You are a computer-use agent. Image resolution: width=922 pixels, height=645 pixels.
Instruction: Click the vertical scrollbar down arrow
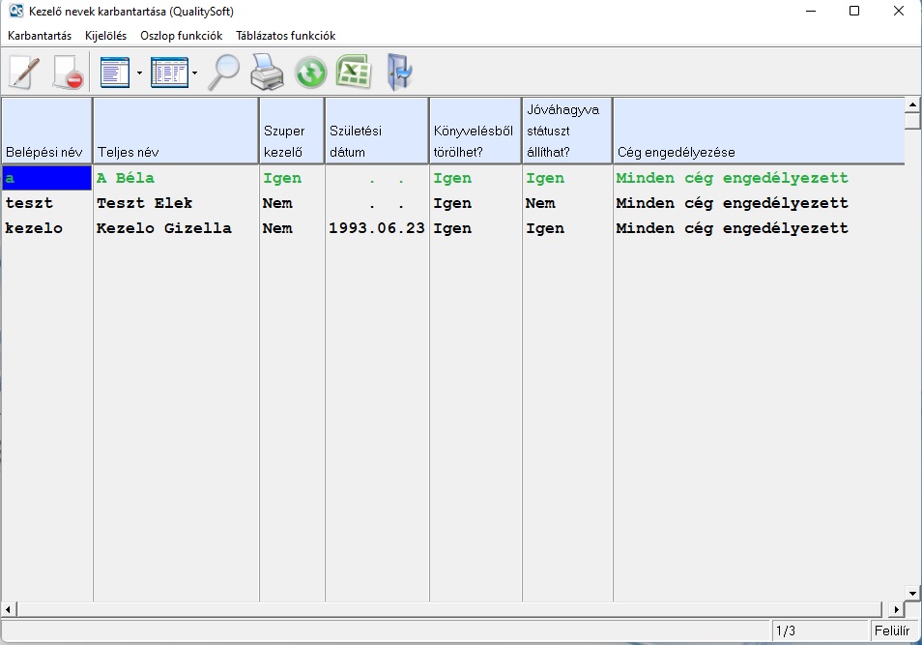(x=912, y=592)
